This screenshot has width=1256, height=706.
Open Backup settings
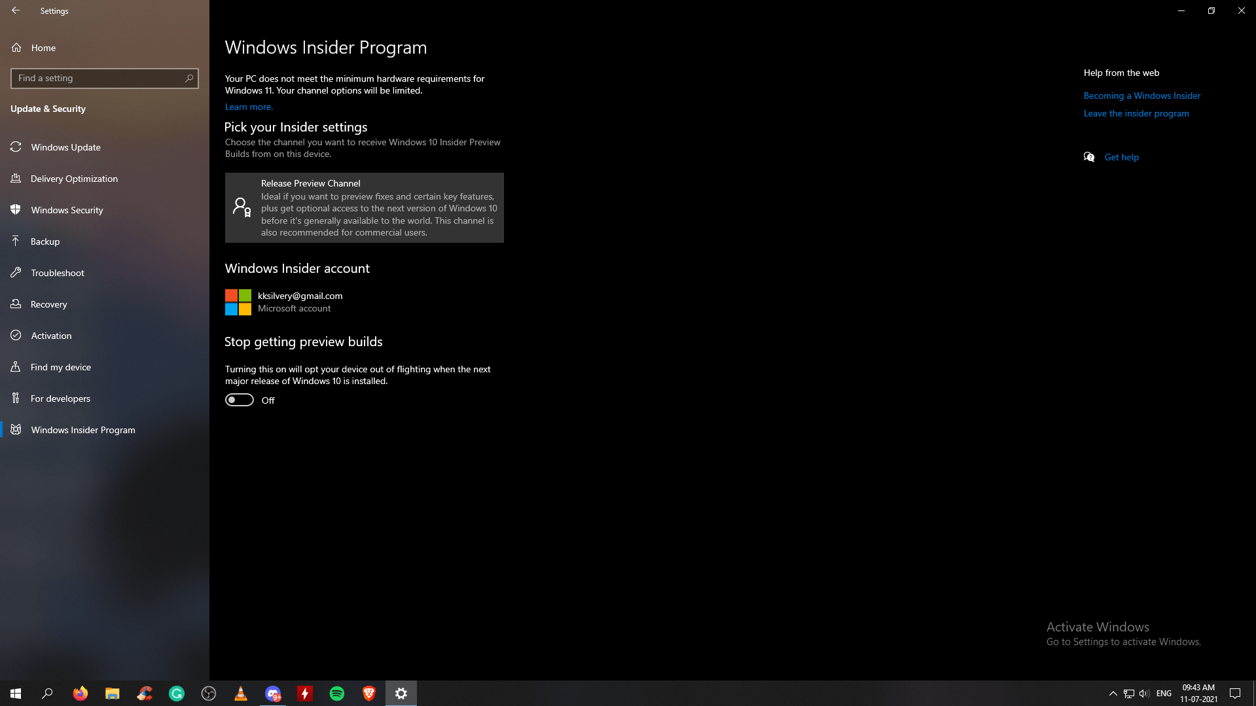[105, 241]
